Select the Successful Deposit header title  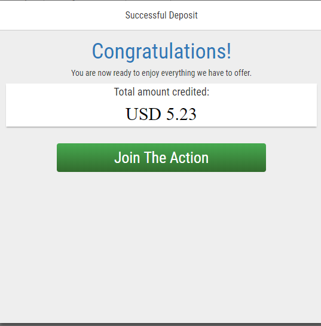tap(161, 15)
